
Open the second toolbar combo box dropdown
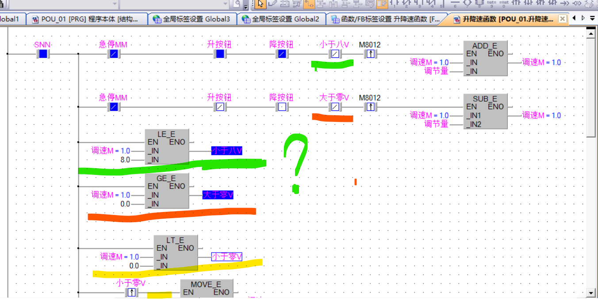click(x=224, y=4)
